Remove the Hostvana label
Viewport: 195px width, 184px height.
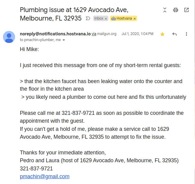pos(135,18)
